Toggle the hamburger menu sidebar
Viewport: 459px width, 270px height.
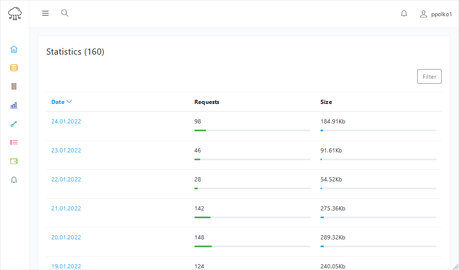45,13
